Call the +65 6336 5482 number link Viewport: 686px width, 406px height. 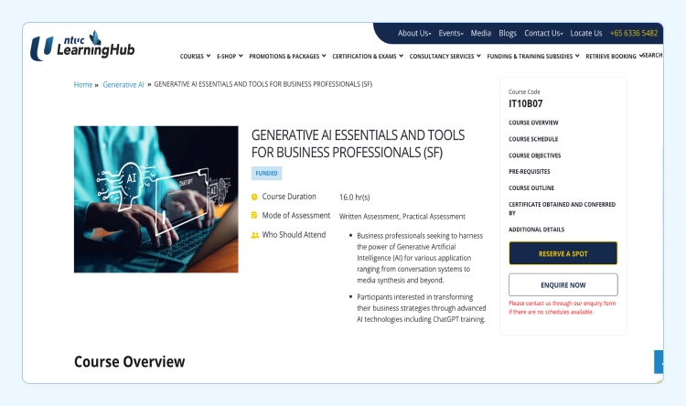click(x=634, y=33)
